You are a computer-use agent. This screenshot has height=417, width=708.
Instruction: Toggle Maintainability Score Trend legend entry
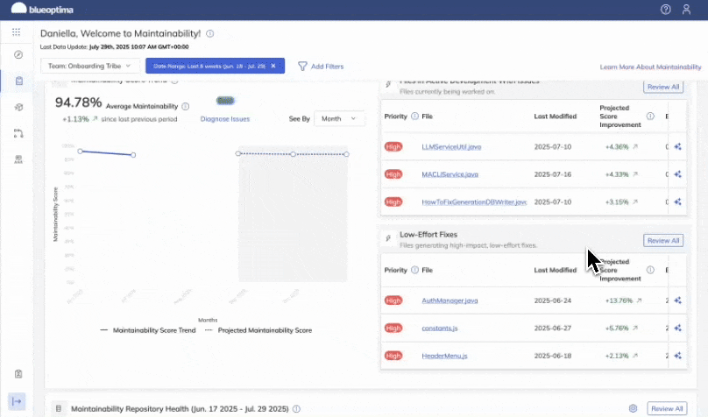click(148, 330)
